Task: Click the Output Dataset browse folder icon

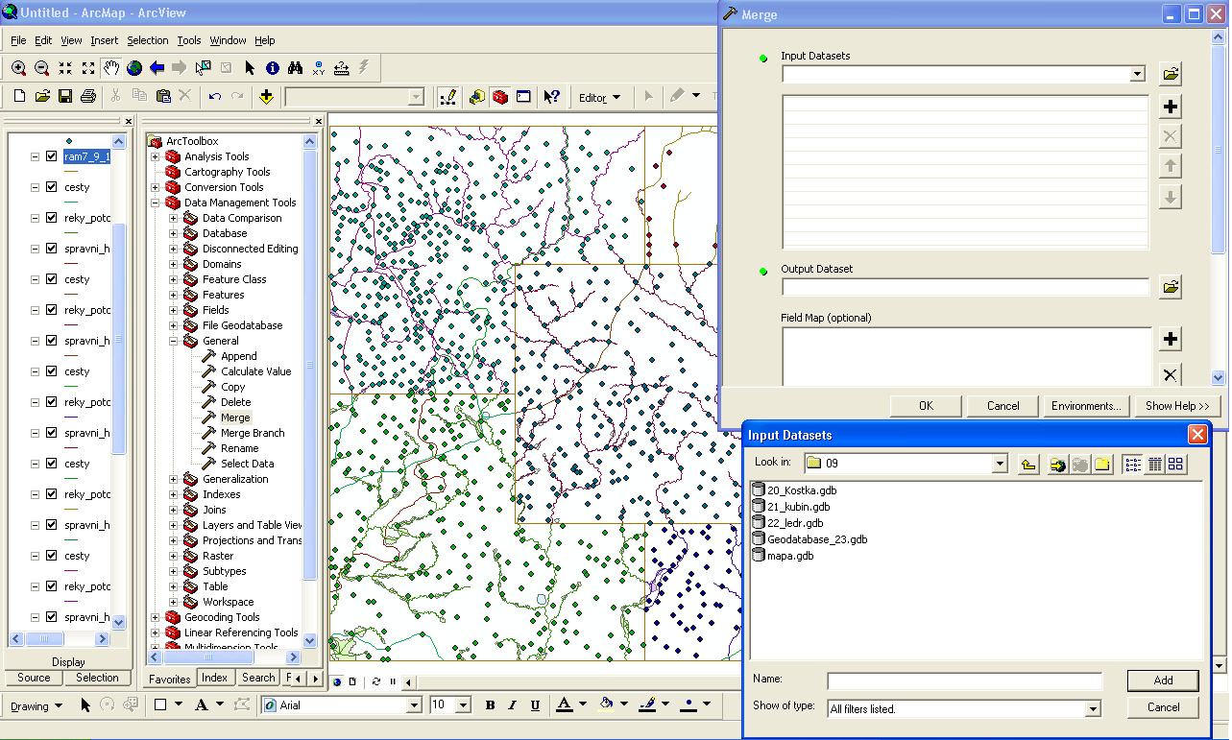Action: [1170, 287]
